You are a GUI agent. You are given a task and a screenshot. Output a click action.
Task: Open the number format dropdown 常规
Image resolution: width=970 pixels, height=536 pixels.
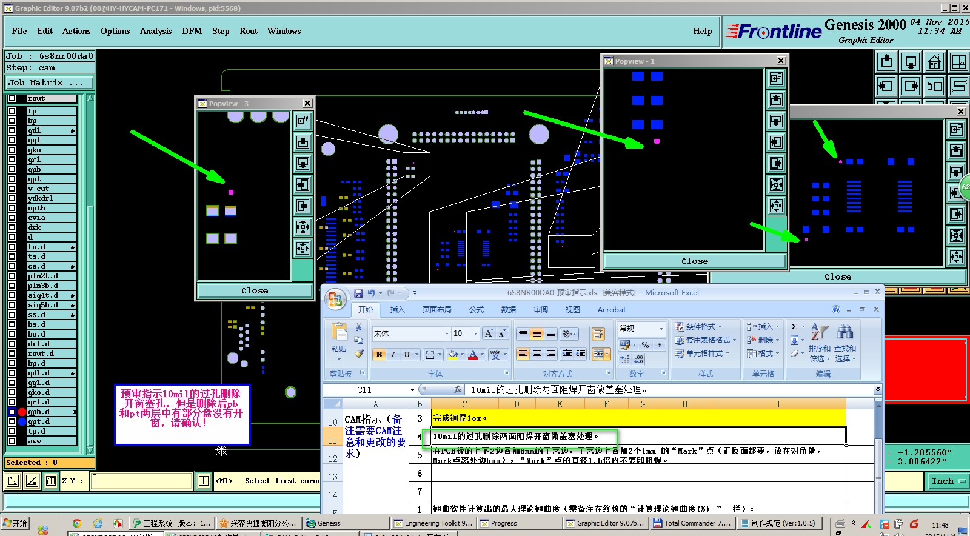(x=661, y=329)
